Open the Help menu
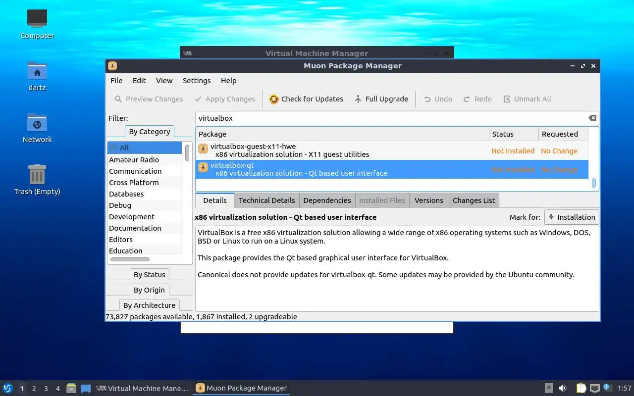The image size is (634, 396). [x=229, y=81]
